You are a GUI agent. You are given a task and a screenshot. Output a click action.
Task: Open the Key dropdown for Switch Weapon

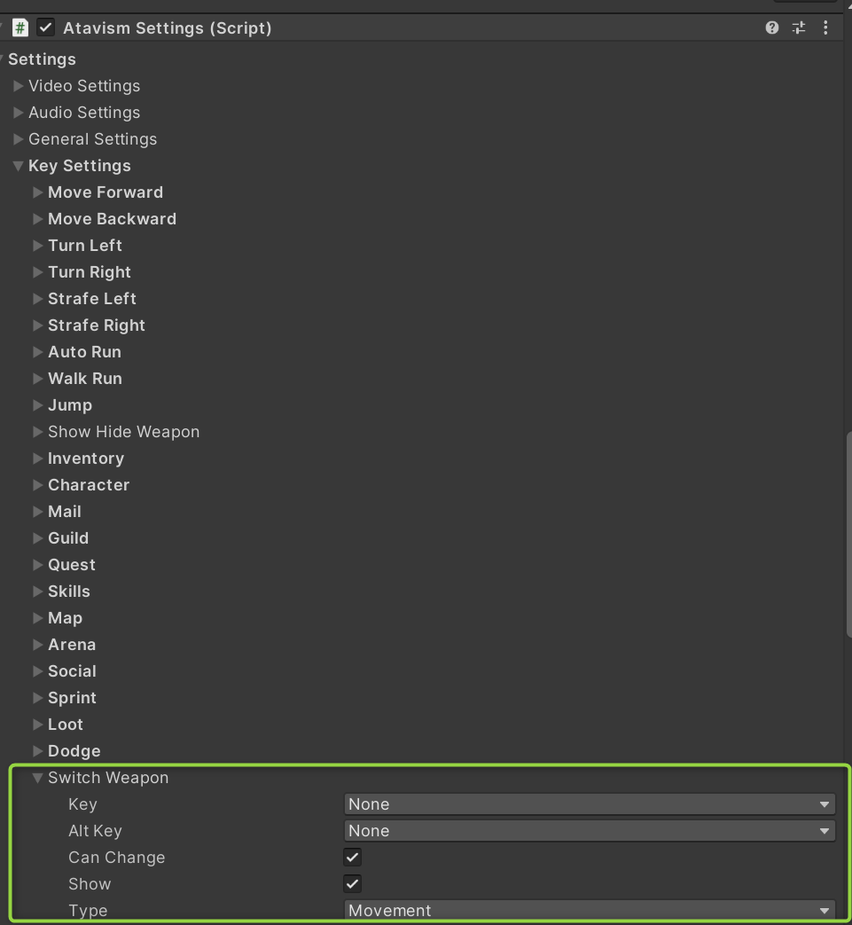(x=589, y=804)
